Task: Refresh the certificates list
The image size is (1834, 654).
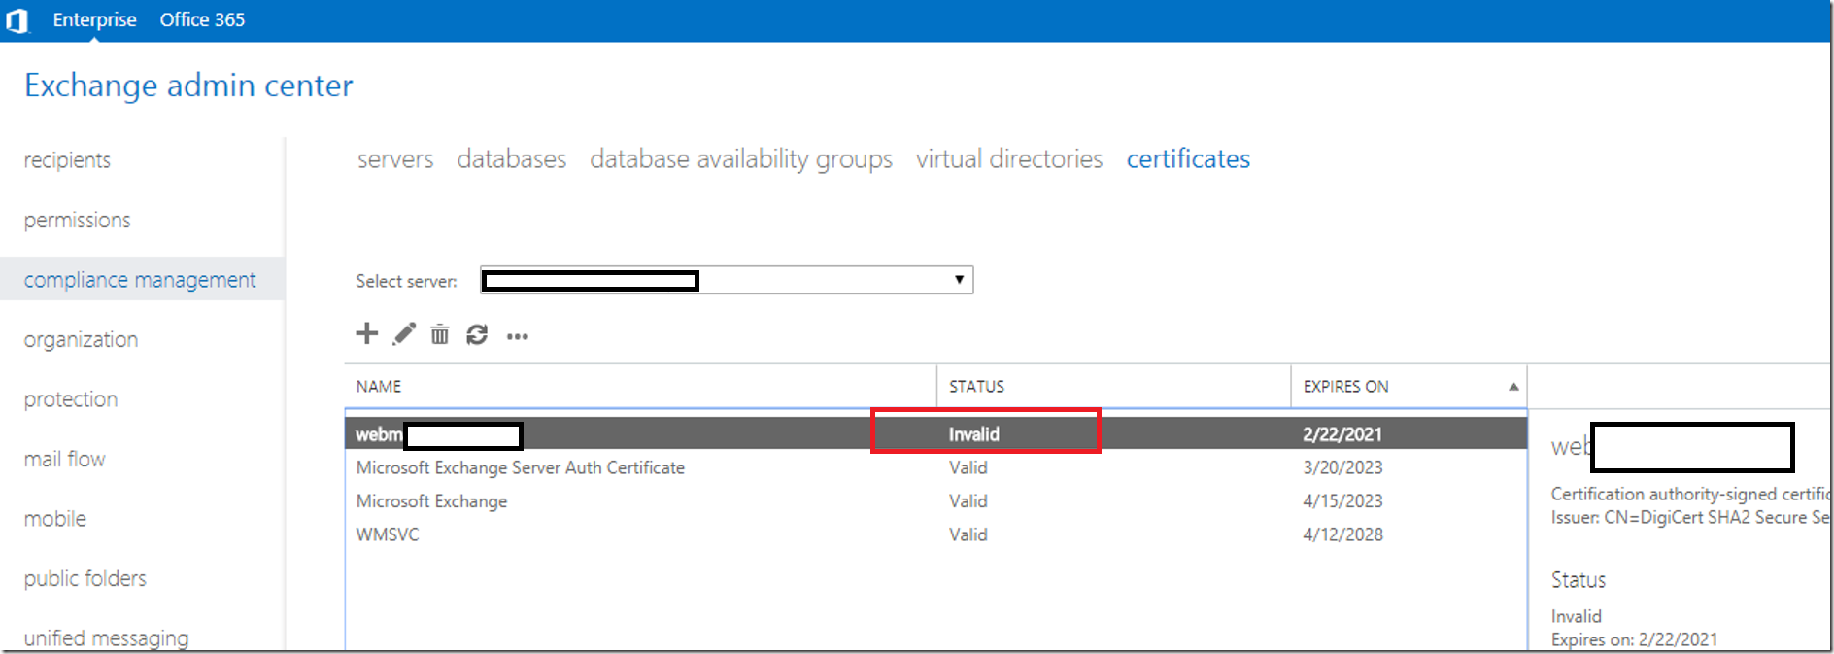Action: (x=477, y=334)
